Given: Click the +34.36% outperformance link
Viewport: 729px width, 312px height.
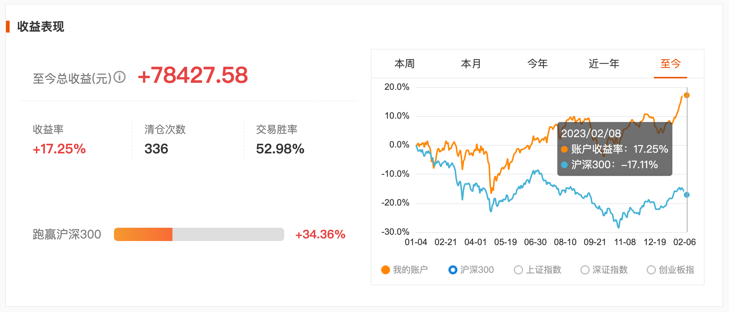Looking at the screenshot, I should click(x=320, y=234).
